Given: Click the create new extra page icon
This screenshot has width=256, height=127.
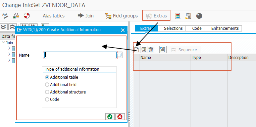Looking at the screenshot, I should 137,50.
